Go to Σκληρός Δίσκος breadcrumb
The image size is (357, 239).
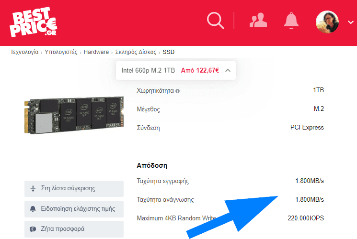click(136, 52)
